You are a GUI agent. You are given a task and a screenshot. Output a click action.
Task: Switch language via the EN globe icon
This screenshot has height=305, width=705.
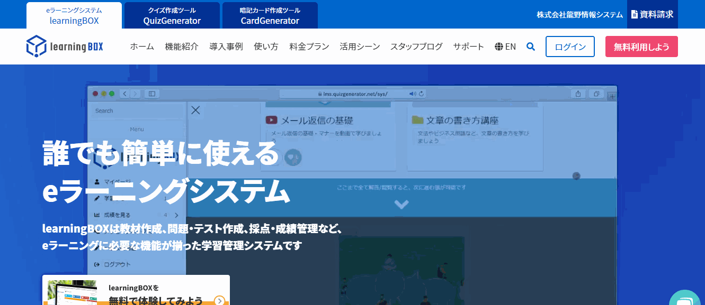[505, 47]
